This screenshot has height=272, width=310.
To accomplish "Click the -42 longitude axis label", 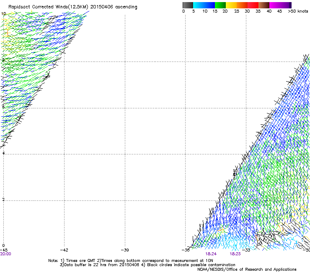I will 64,250.
